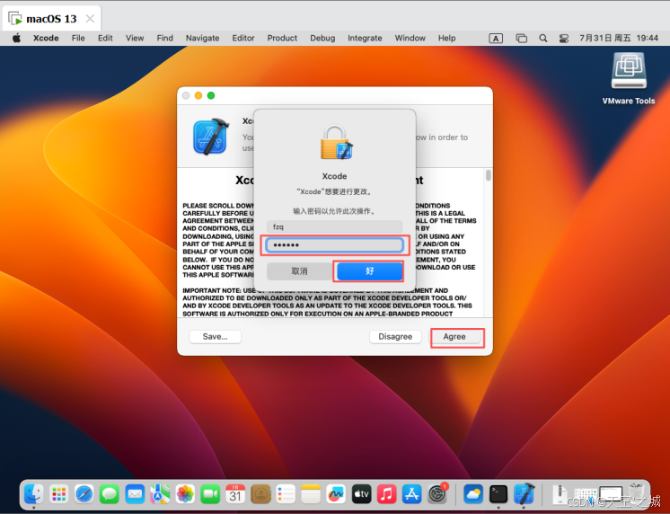Launch Terminal from the dock
The height and width of the screenshot is (514, 670).
[498, 494]
